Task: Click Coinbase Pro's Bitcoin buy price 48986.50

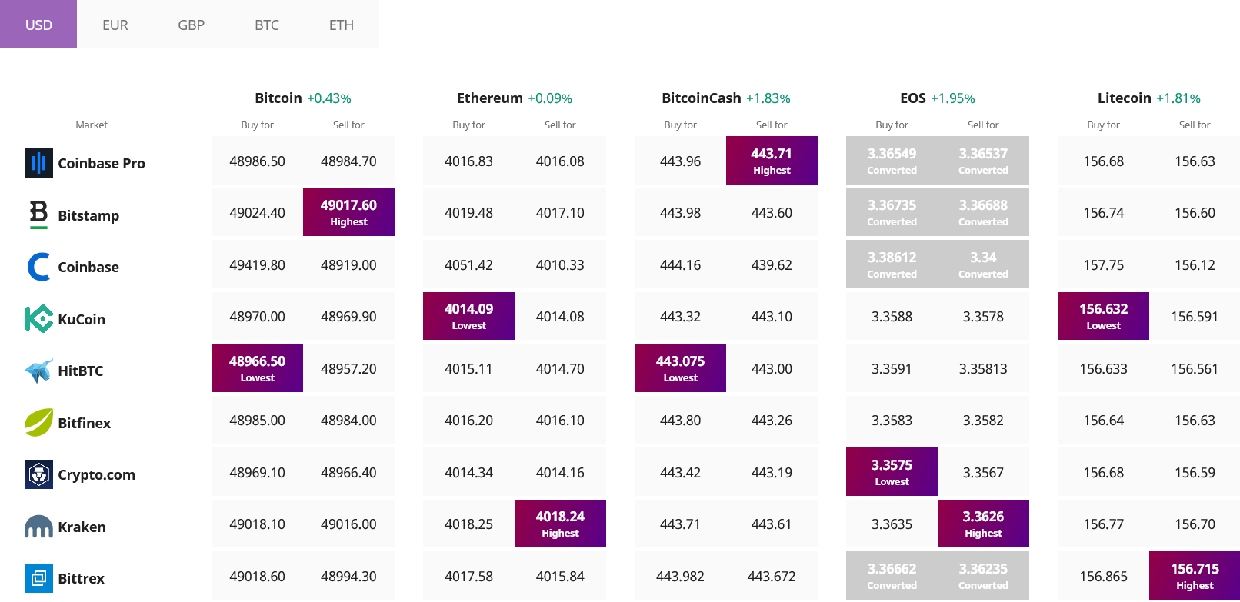Action: click(257, 161)
